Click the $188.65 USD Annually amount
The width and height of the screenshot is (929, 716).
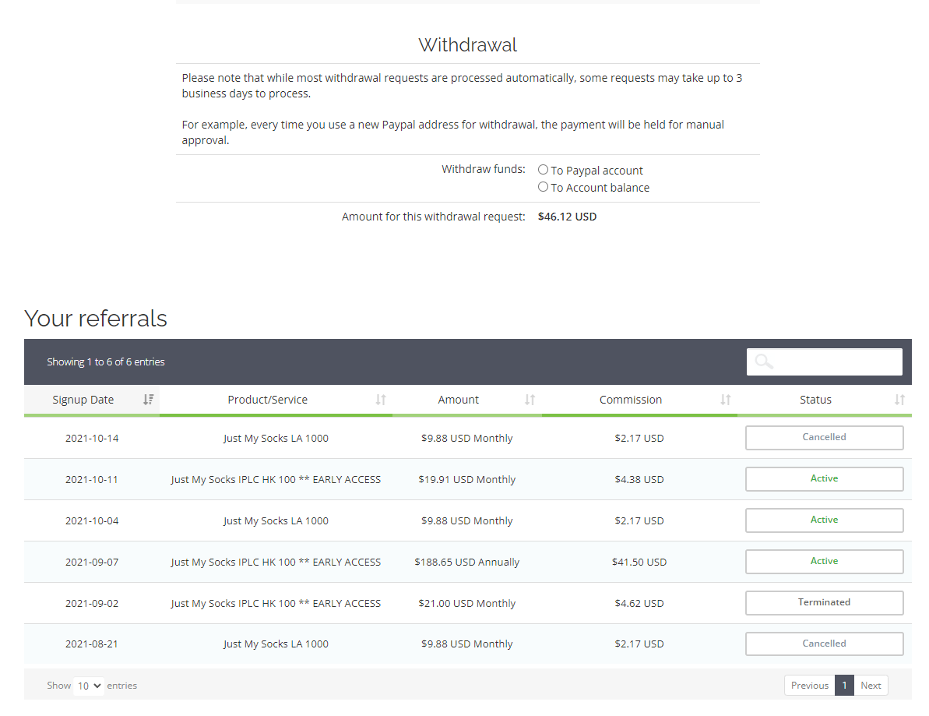pyautogui.click(x=467, y=562)
